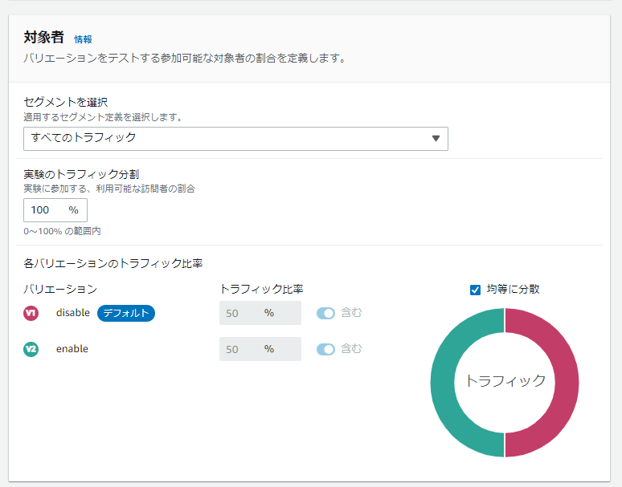Open the セグメントを選択 dropdown
This screenshot has height=487, width=622.
tap(235, 138)
